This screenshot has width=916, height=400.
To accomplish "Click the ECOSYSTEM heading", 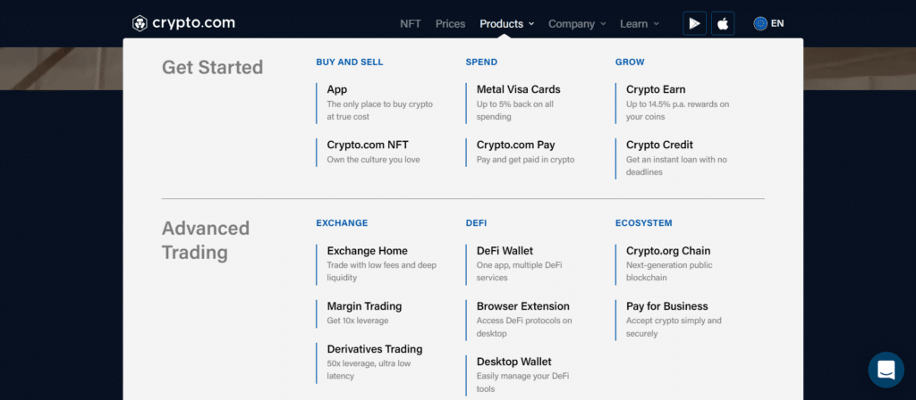I will (643, 222).
